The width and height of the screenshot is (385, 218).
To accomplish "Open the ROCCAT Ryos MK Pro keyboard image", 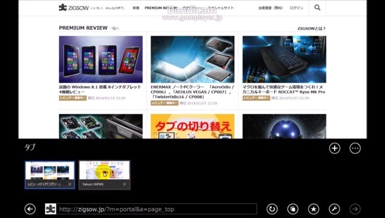I will (285, 60).
